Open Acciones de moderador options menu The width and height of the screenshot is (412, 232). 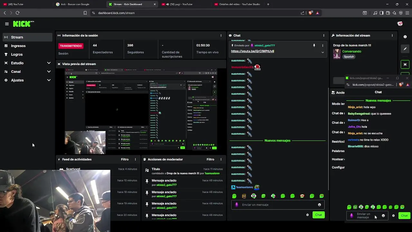[221, 159]
